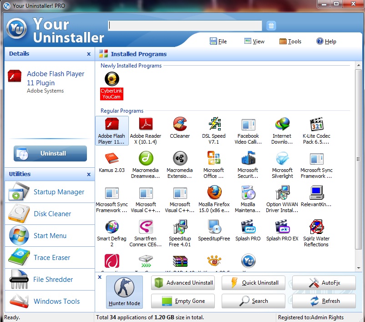Click program list scrollbar up arrow

pyautogui.click(x=359, y=65)
